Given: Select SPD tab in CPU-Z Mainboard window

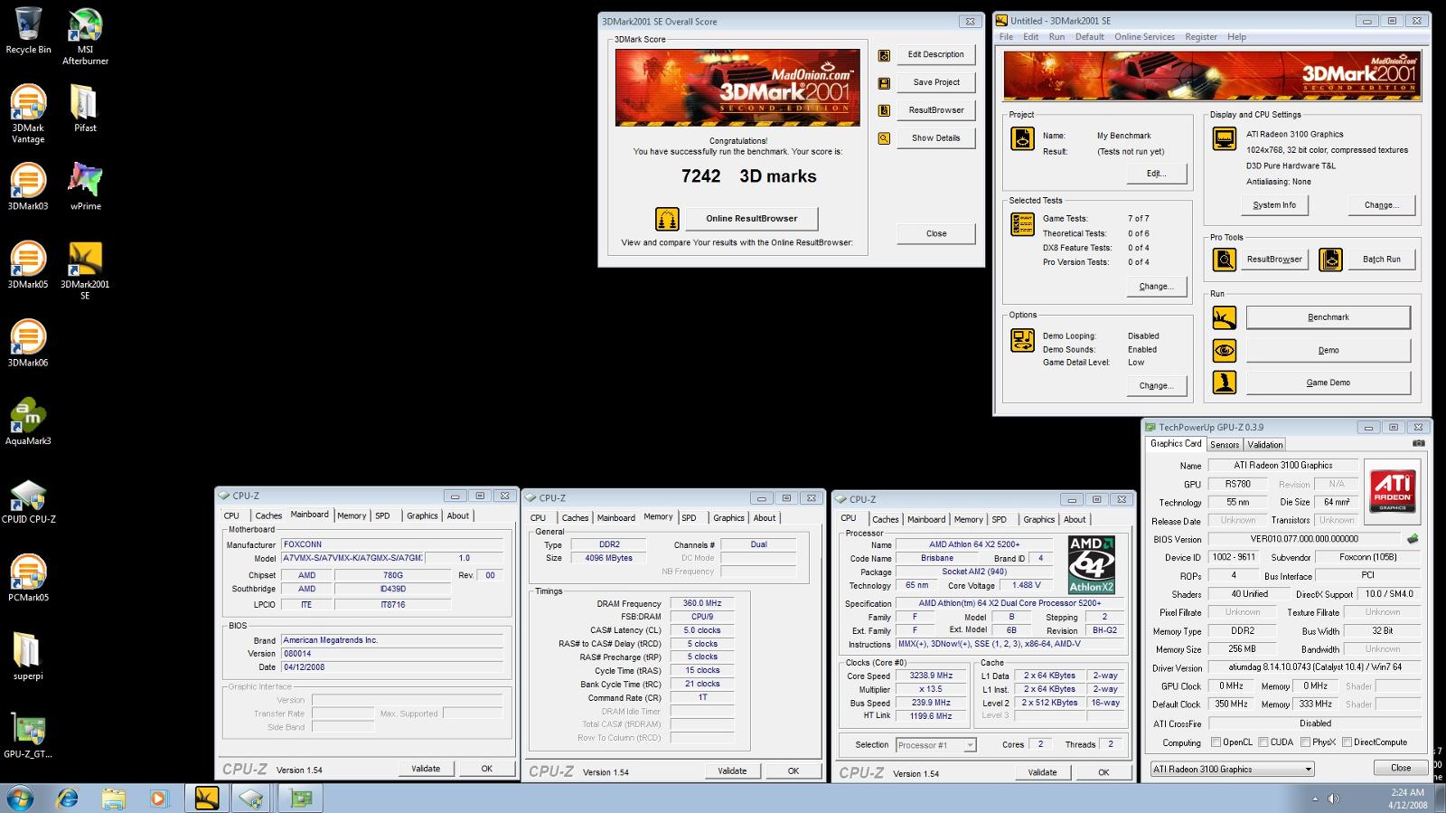Looking at the screenshot, I should (x=382, y=515).
